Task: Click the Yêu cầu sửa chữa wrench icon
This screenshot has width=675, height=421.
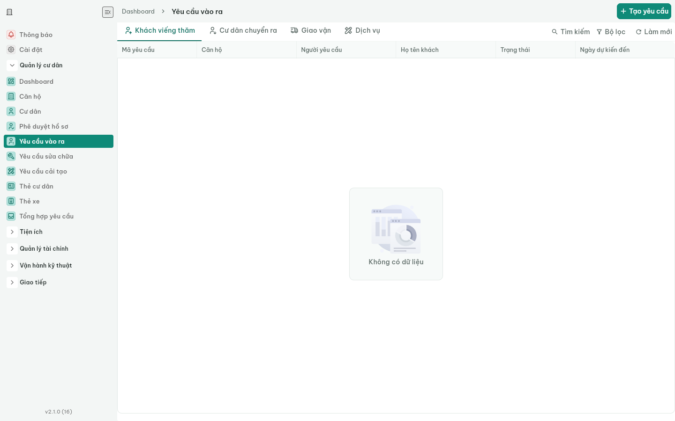Action: click(x=11, y=156)
